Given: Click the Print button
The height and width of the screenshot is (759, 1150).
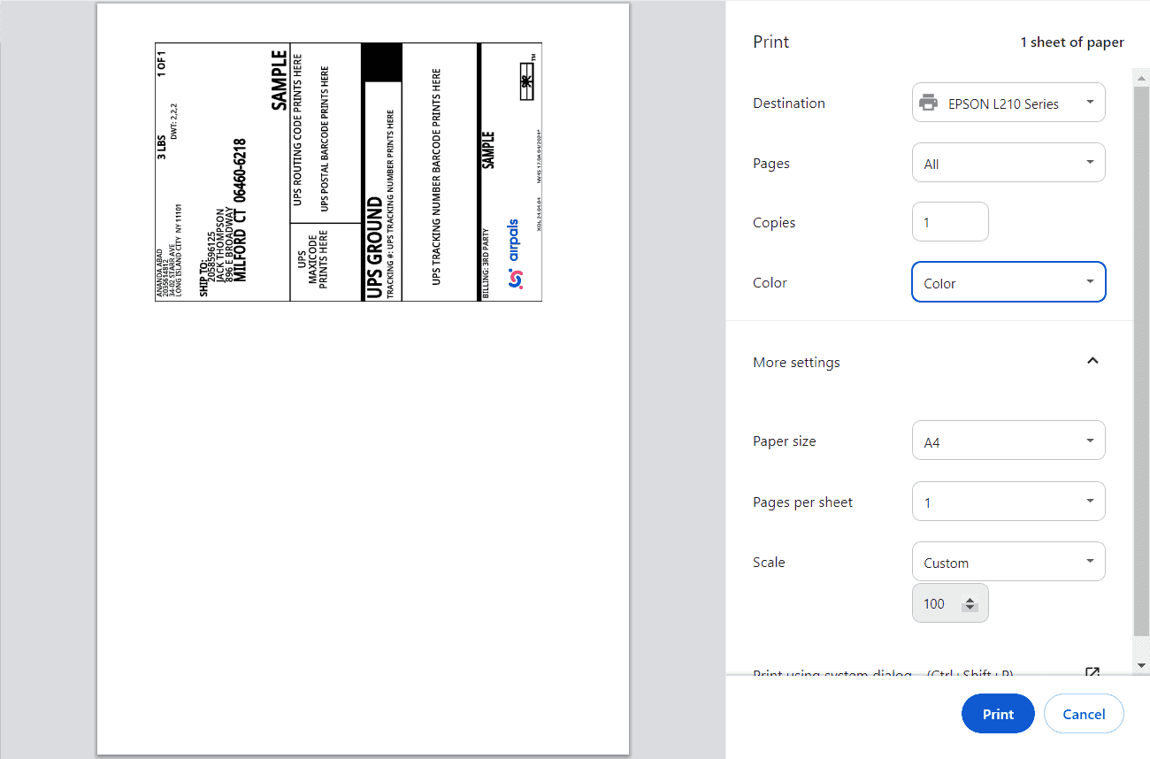Looking at the screenshot, I should pyautogui.click(x=998, y=713).
